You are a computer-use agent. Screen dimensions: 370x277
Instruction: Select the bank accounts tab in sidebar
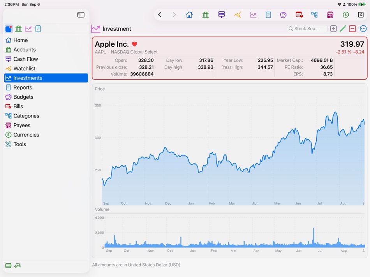[18, 29]
